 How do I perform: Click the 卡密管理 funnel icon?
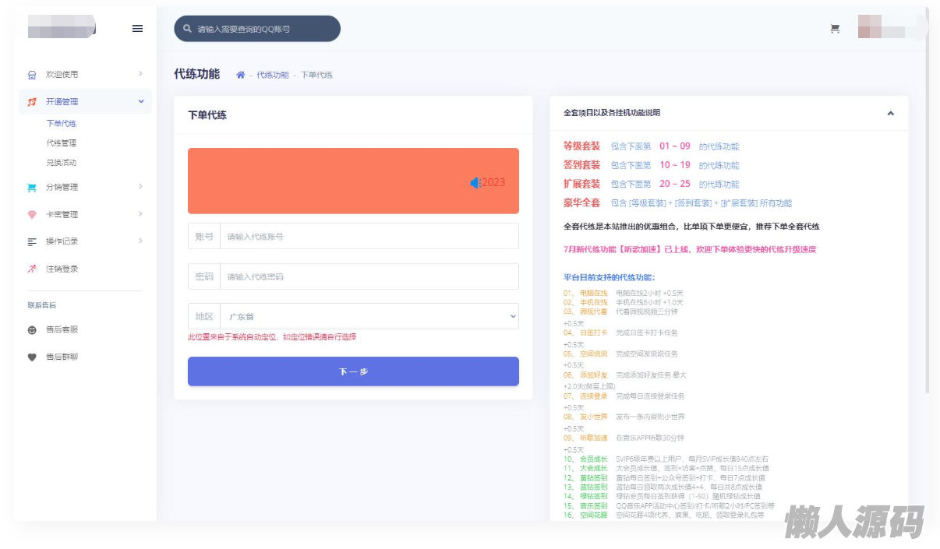(30, 214)
